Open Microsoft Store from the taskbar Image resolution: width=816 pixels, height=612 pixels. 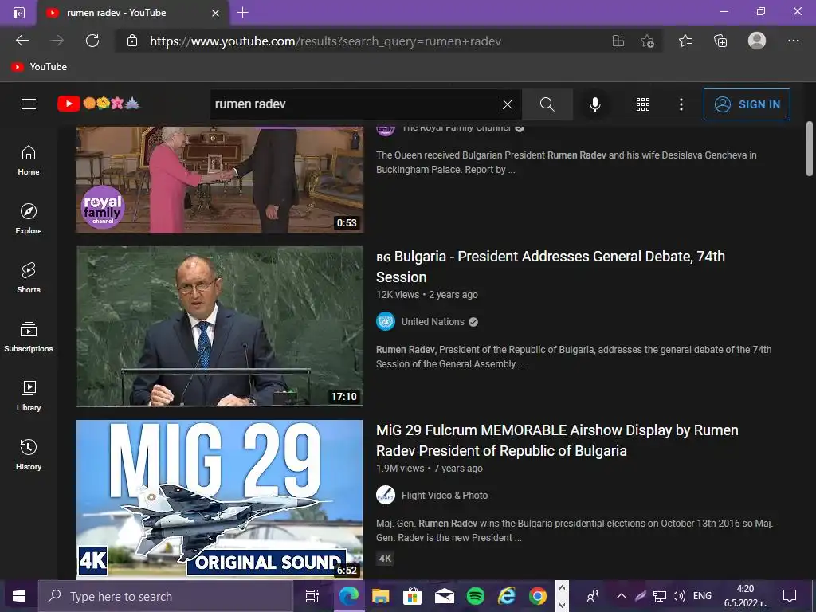412,596
